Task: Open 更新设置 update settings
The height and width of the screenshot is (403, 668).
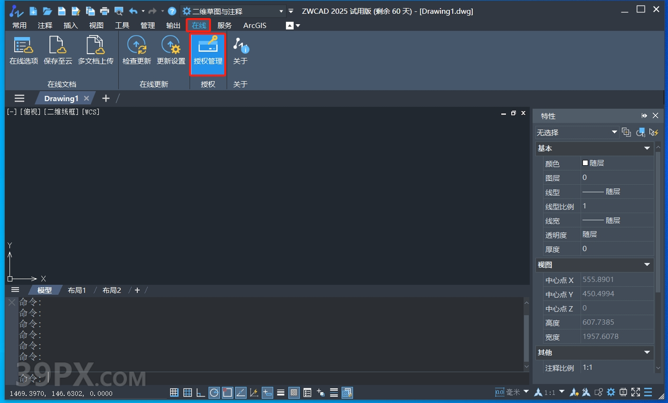Action: pyautogui.click(x=171, y=50)
